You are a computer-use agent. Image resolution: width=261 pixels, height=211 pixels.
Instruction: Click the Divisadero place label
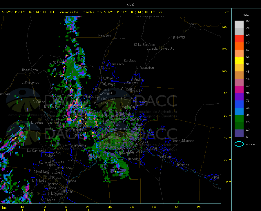click(142, 101)
